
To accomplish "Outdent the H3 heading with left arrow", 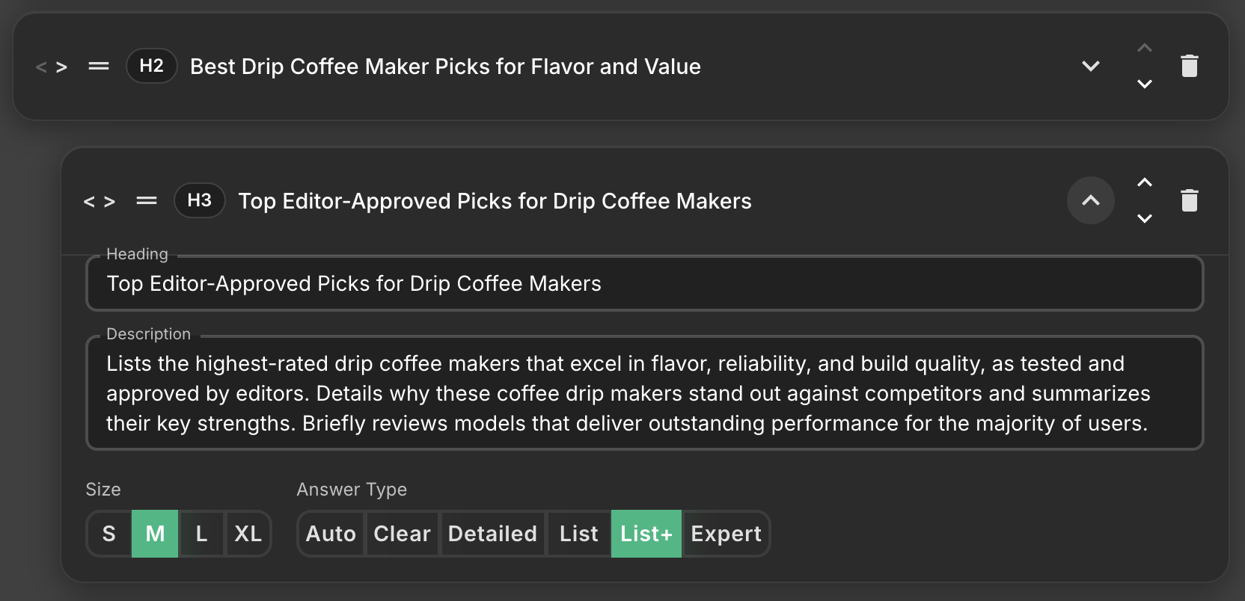I will coord(89,201).
